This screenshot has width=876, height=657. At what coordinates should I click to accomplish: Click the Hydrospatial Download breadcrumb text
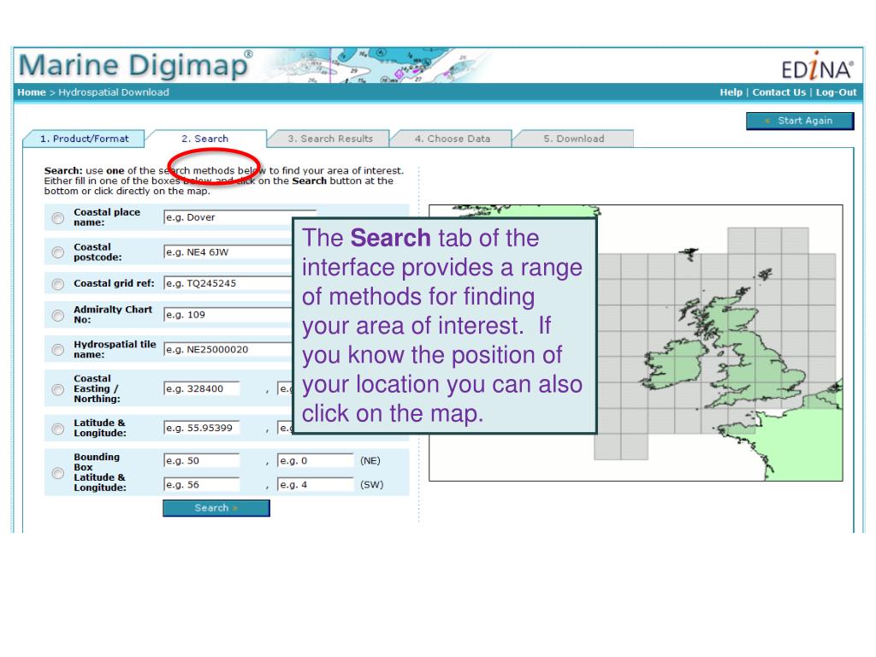pos(114,92)
